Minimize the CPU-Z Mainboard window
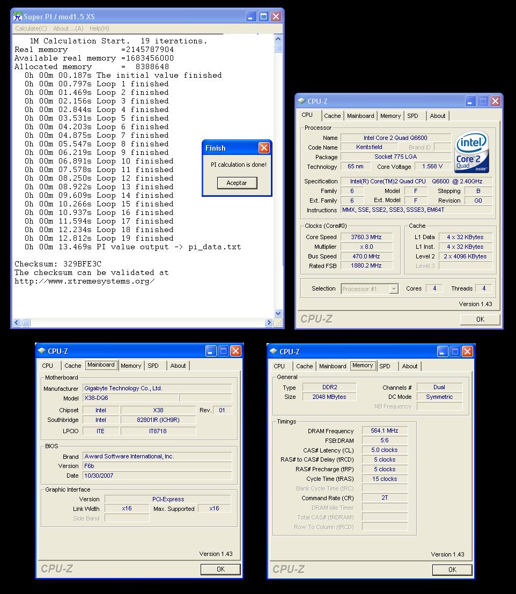Screen dimensions: 516x594 pos(211,351)
